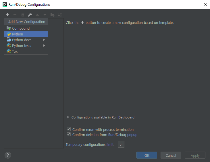Open help with the question mark button

coord(8,155)
